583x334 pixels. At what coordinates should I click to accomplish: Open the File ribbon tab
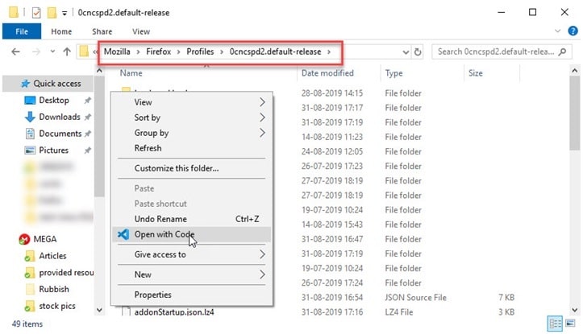[22, 31]
